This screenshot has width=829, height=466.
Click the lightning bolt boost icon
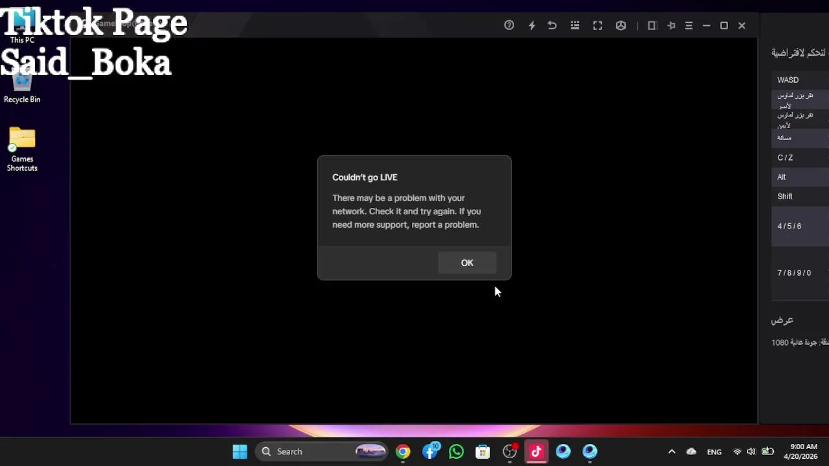[x=532, y=25]
